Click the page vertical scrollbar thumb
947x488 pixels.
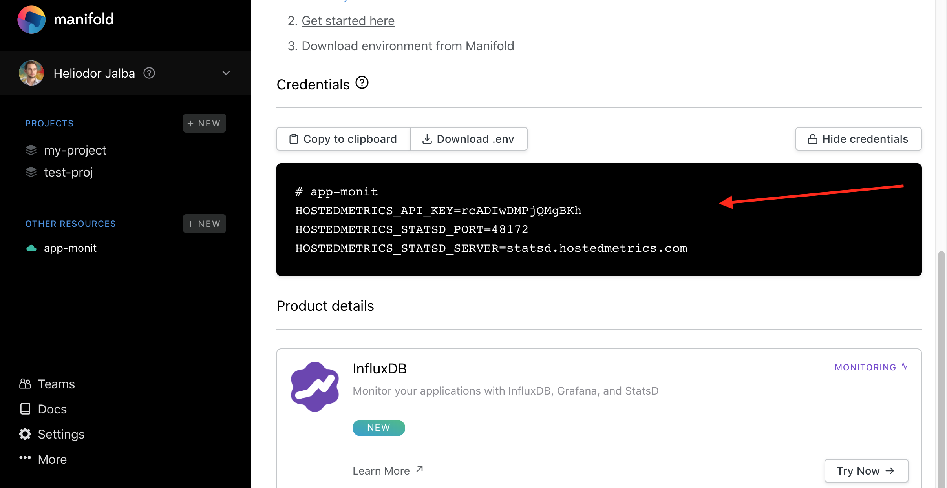(941, 369)
